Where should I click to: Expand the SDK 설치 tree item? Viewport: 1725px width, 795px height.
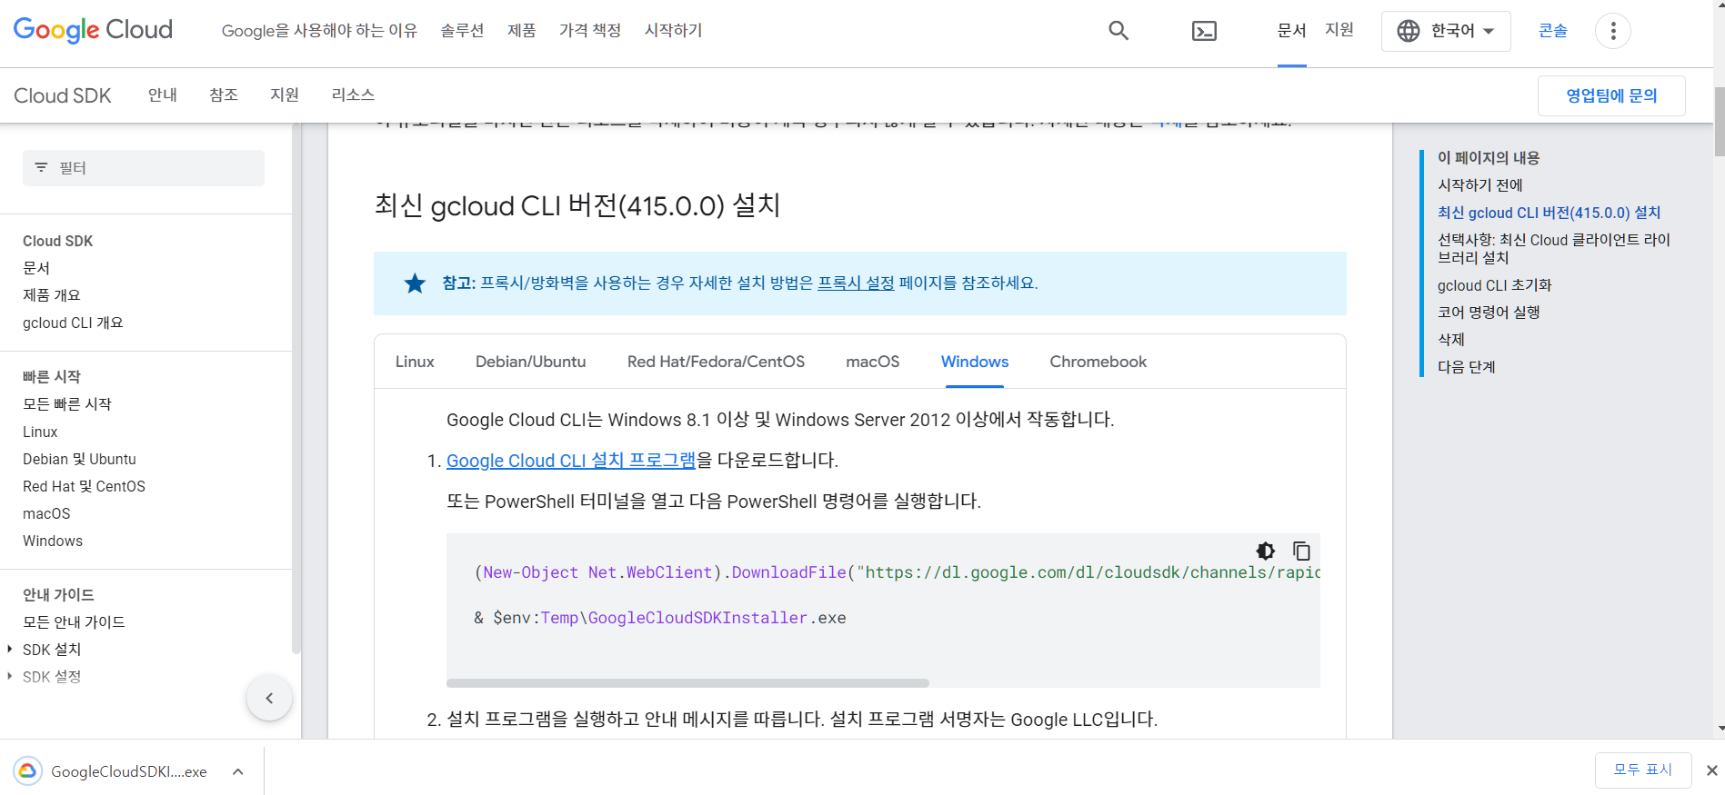tap(9, 649)
